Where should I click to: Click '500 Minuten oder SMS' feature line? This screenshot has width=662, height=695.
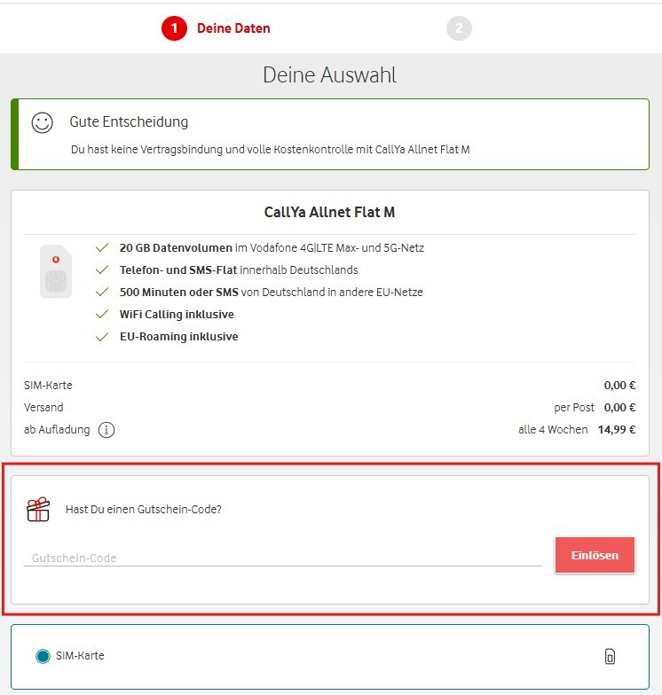272,293
